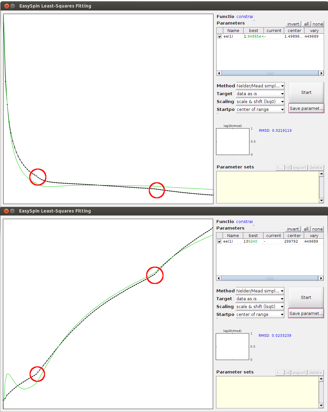This screenshot has height=412, width=328.
Task: Open Scaling dropdown in bottom window
Action: [260, 307]
